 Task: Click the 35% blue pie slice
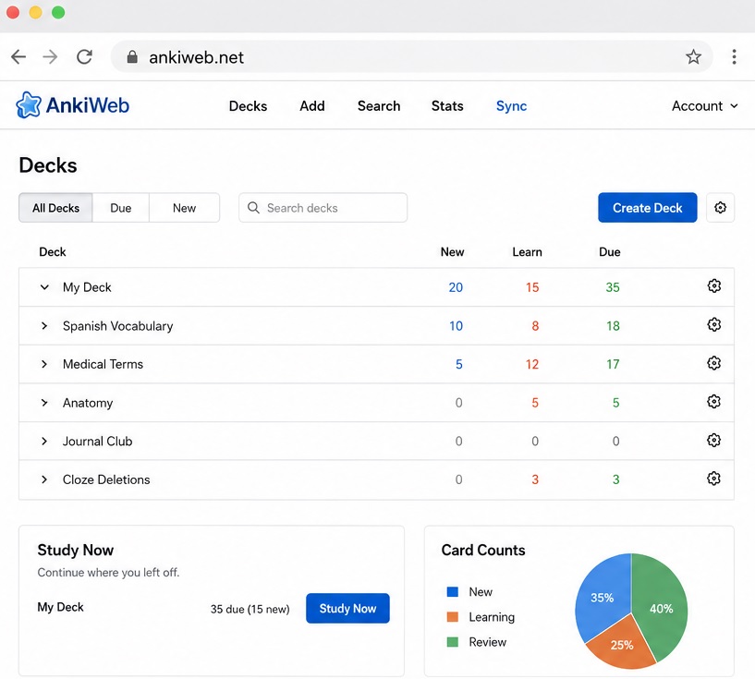(x=602, y=598)
